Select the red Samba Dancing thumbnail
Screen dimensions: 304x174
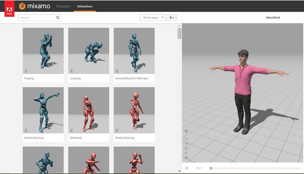134,110
